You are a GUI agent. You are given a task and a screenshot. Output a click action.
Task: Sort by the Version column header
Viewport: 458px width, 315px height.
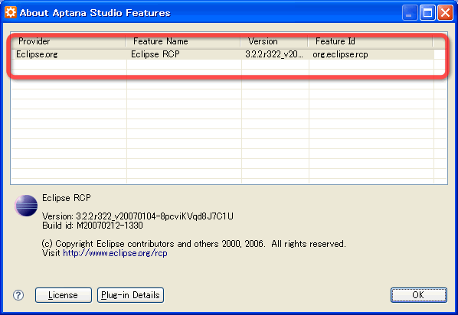tap(274, 41)
